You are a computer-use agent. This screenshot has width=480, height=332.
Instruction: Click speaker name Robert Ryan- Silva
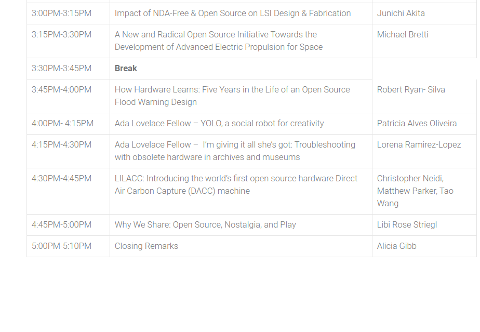(411, 90)
